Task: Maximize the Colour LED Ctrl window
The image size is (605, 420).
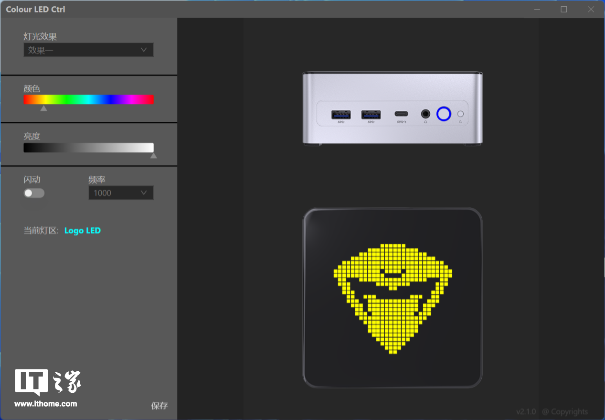Action: [x=564, y=9]
